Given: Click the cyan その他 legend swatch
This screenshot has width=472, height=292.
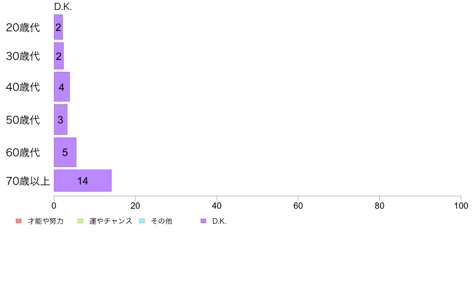Looking at the screenshot, I should (x=142, y=221).
